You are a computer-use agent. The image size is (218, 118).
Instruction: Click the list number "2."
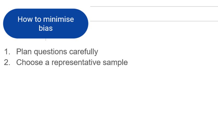pos(7,62)
